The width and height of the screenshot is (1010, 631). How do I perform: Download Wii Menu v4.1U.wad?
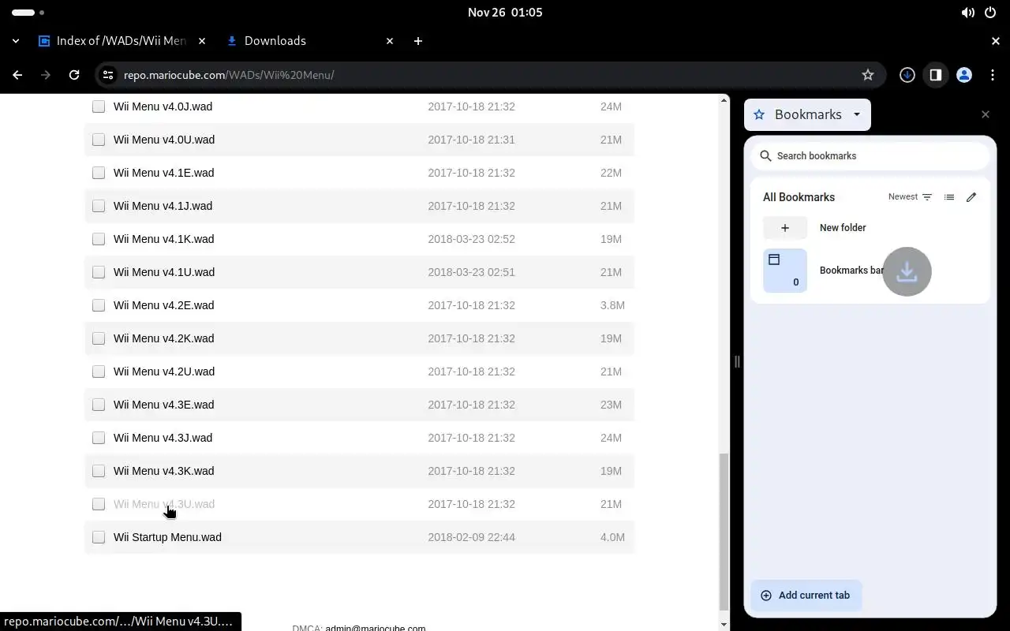[164, 272]
